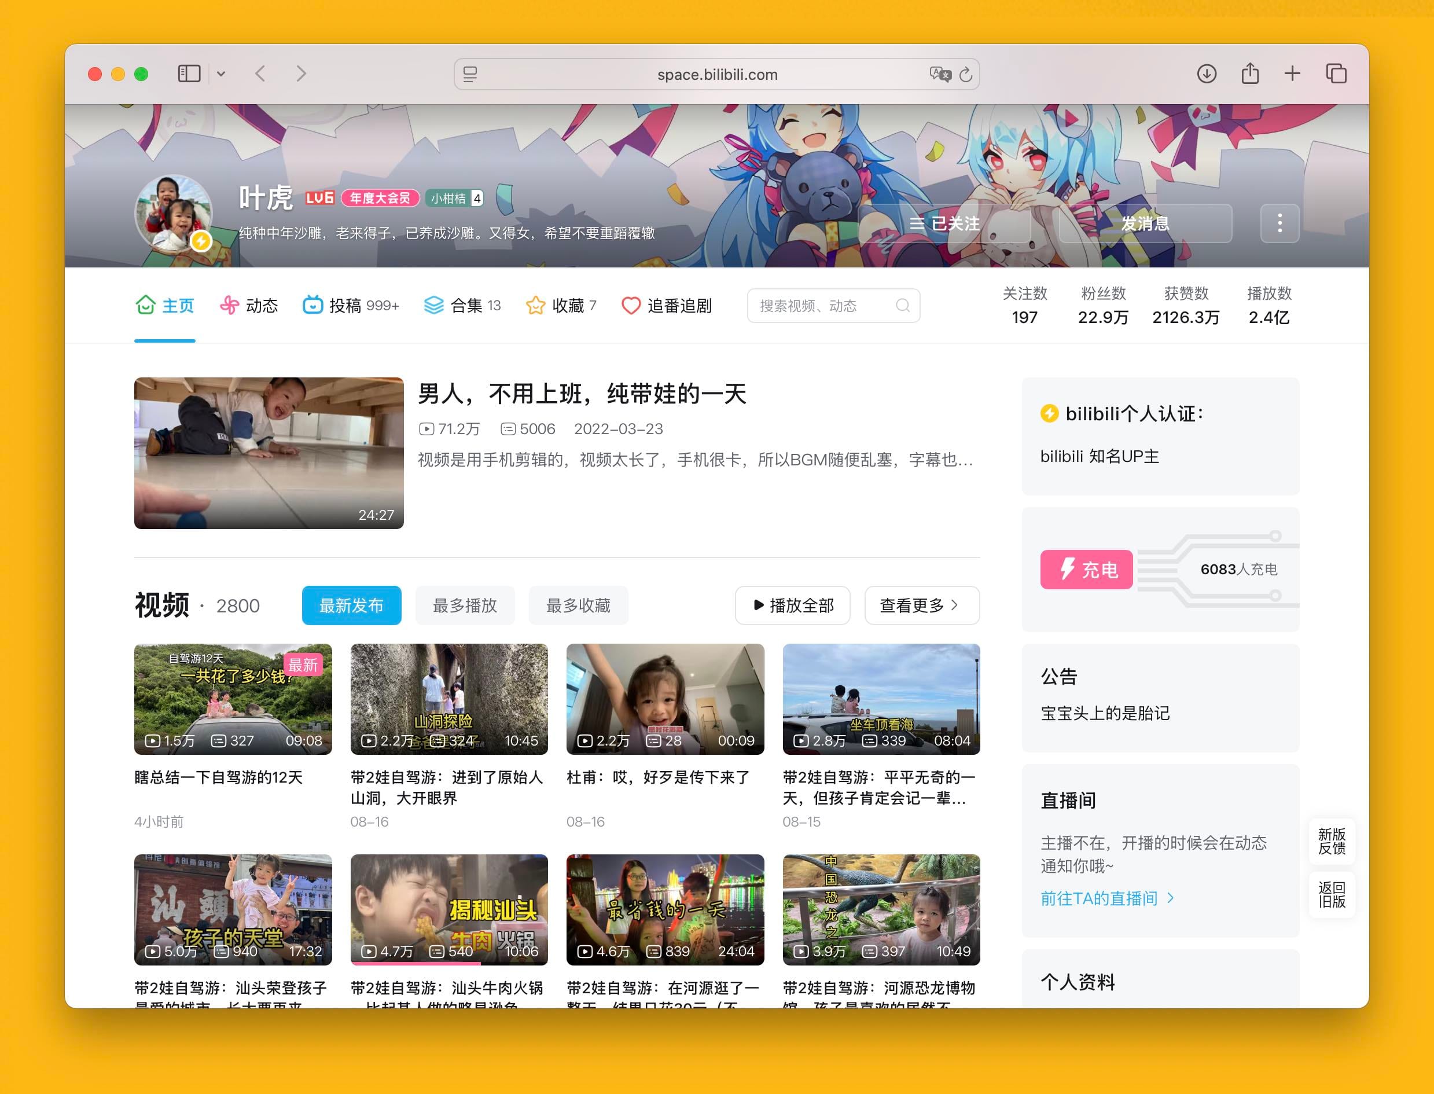Go back with the back arrow

pyautogui.click(x=260, y=74)
